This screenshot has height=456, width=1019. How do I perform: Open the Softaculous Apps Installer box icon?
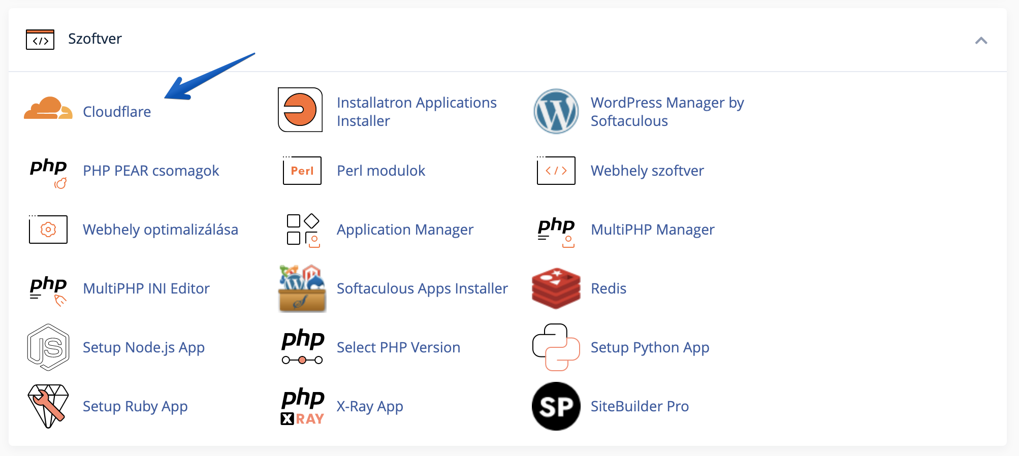click(302, 288)
